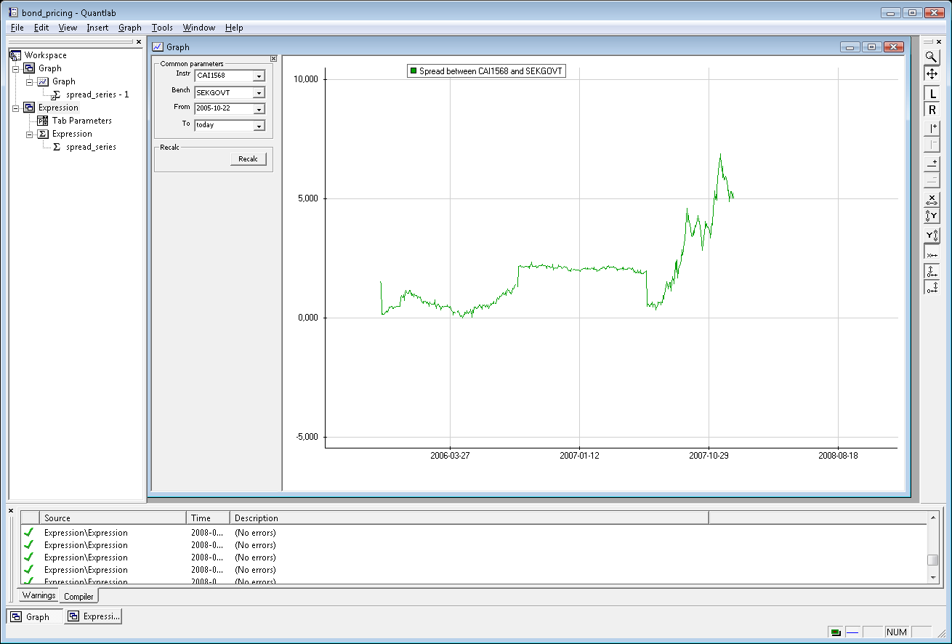
Task: Close the compiler output panel
Action: tap(11, 510)
